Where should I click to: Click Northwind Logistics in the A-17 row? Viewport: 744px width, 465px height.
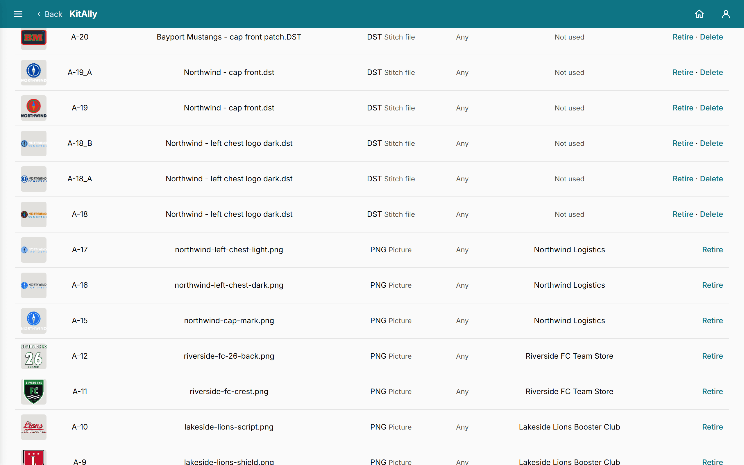569,250
